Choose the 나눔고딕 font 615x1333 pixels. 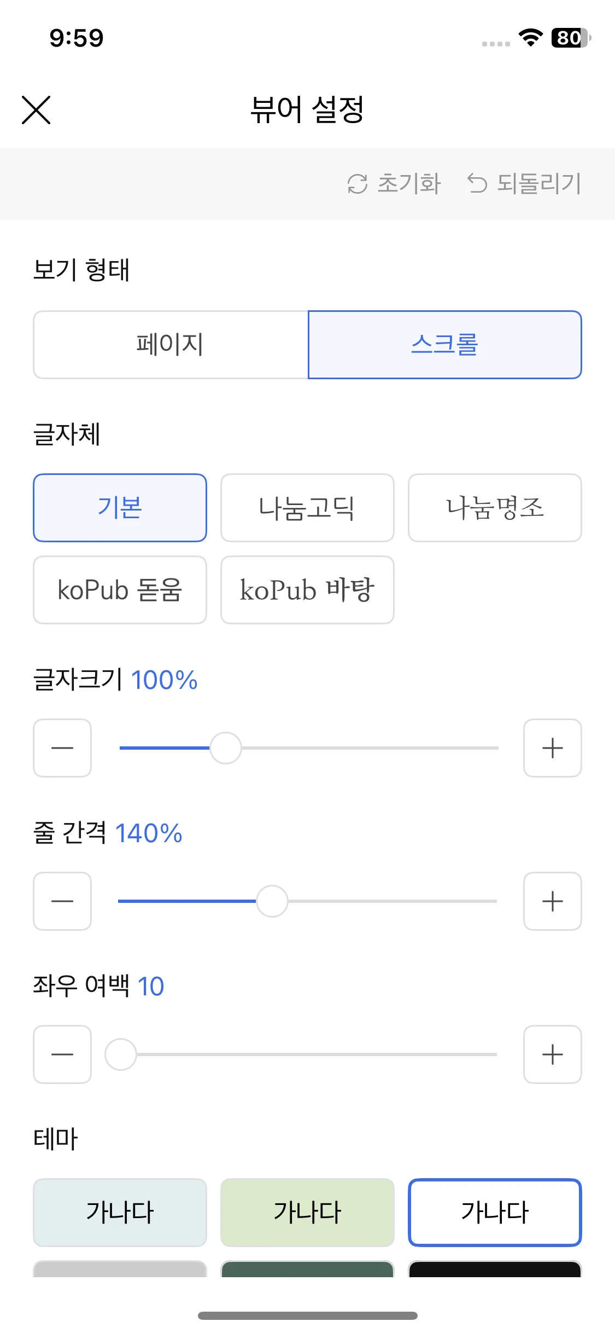[307, 508]
